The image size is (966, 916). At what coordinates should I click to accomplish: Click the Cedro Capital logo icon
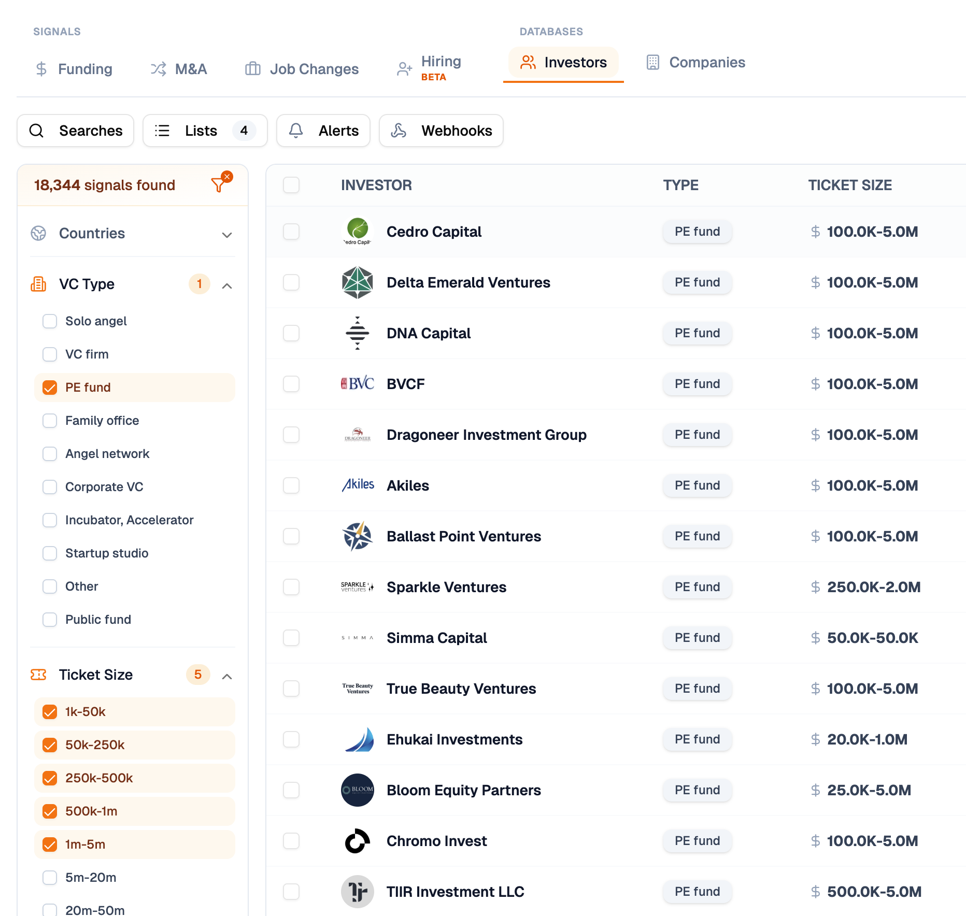click(358, 232)
